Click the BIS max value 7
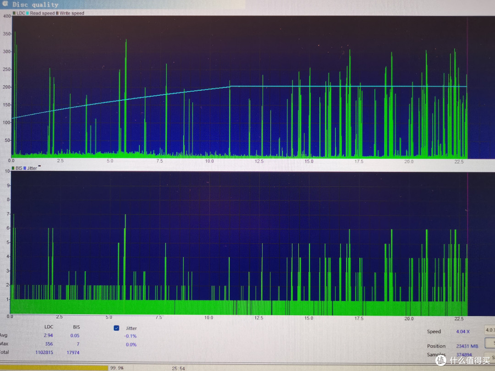The image size is (495, 371). 78,344
